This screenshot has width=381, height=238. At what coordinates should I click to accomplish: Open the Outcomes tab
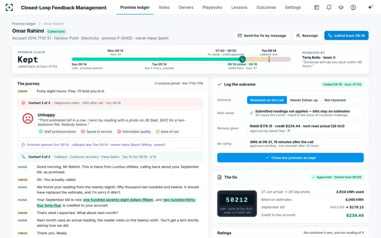click(x=266, y=7)
